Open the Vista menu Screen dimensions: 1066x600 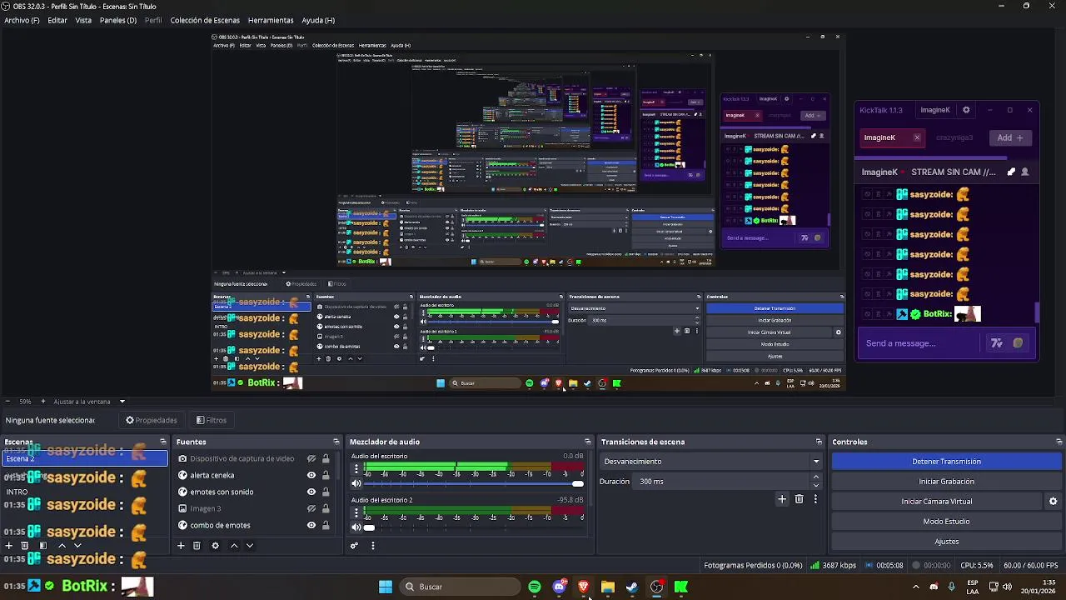(83, 20)
